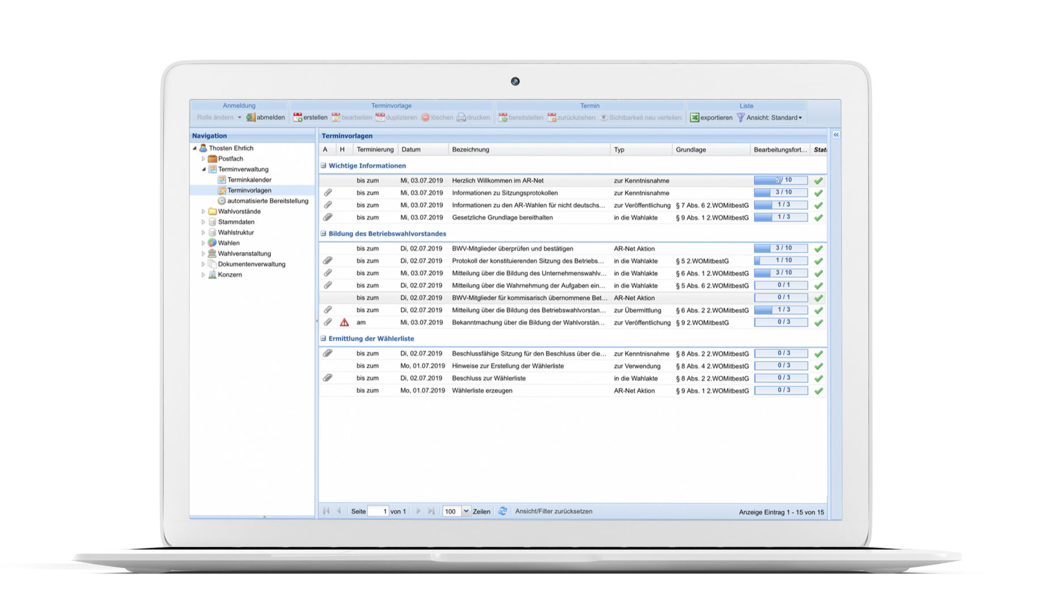1039x612 pixels.
Task: Click green check of Herzlich Willkommen row
Action: (x=818, y=181)
